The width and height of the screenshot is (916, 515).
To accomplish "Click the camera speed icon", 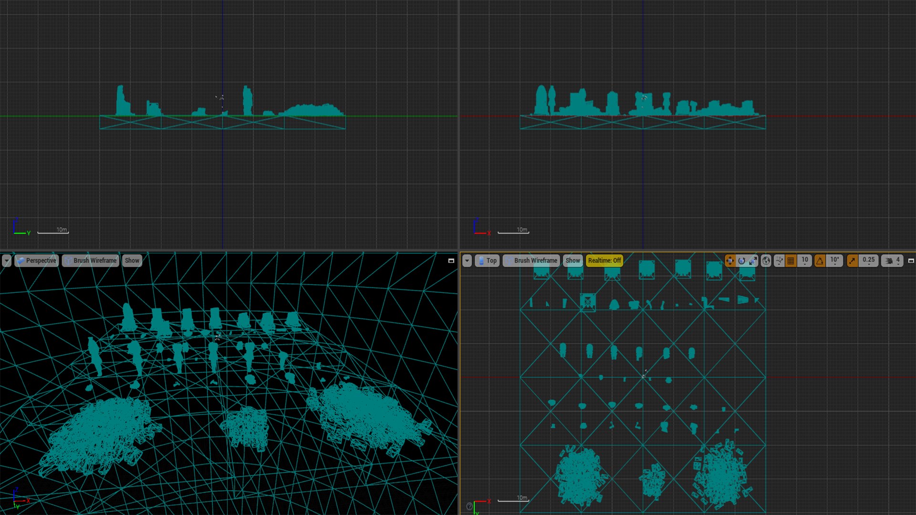I will click(x=891, y=260).
